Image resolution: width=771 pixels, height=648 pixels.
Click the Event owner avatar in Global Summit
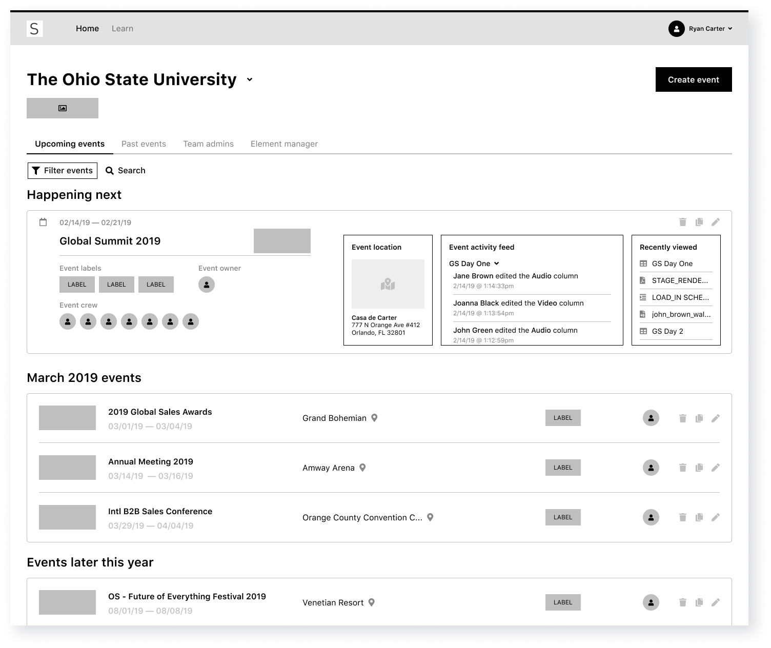point(207,285)
